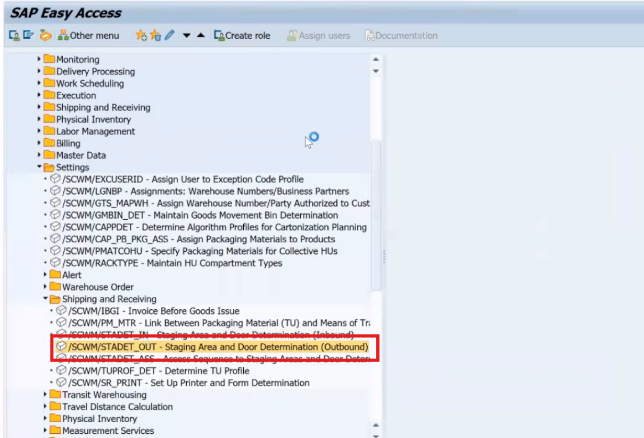Click cube icon of /SCWM/PMATCOHU transaction
The height and width of the screenshot is (438, 644).
(55, 251)
